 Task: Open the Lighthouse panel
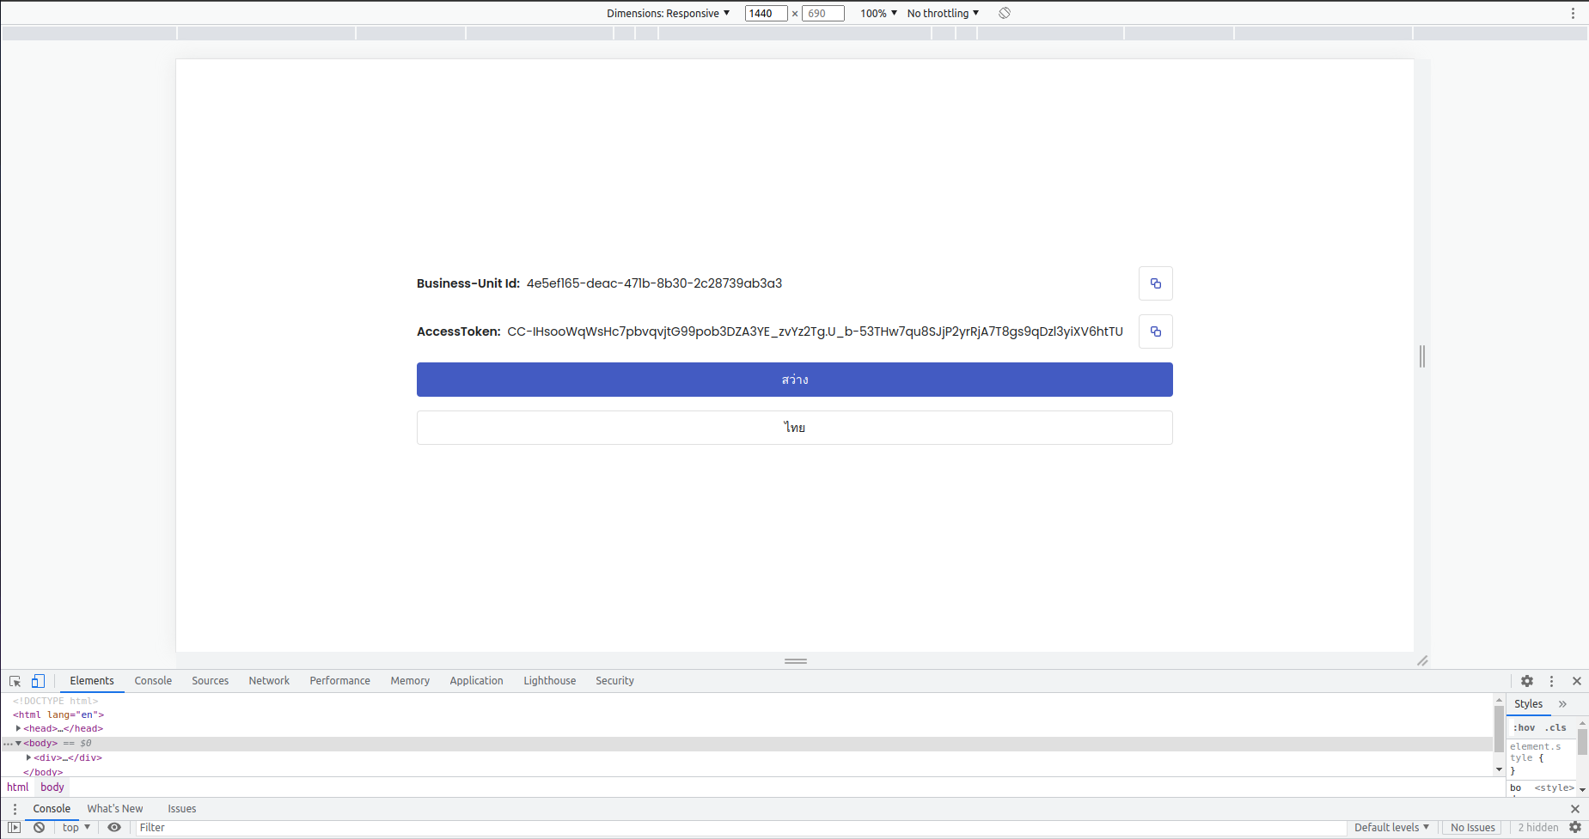[x=549, y=680]
